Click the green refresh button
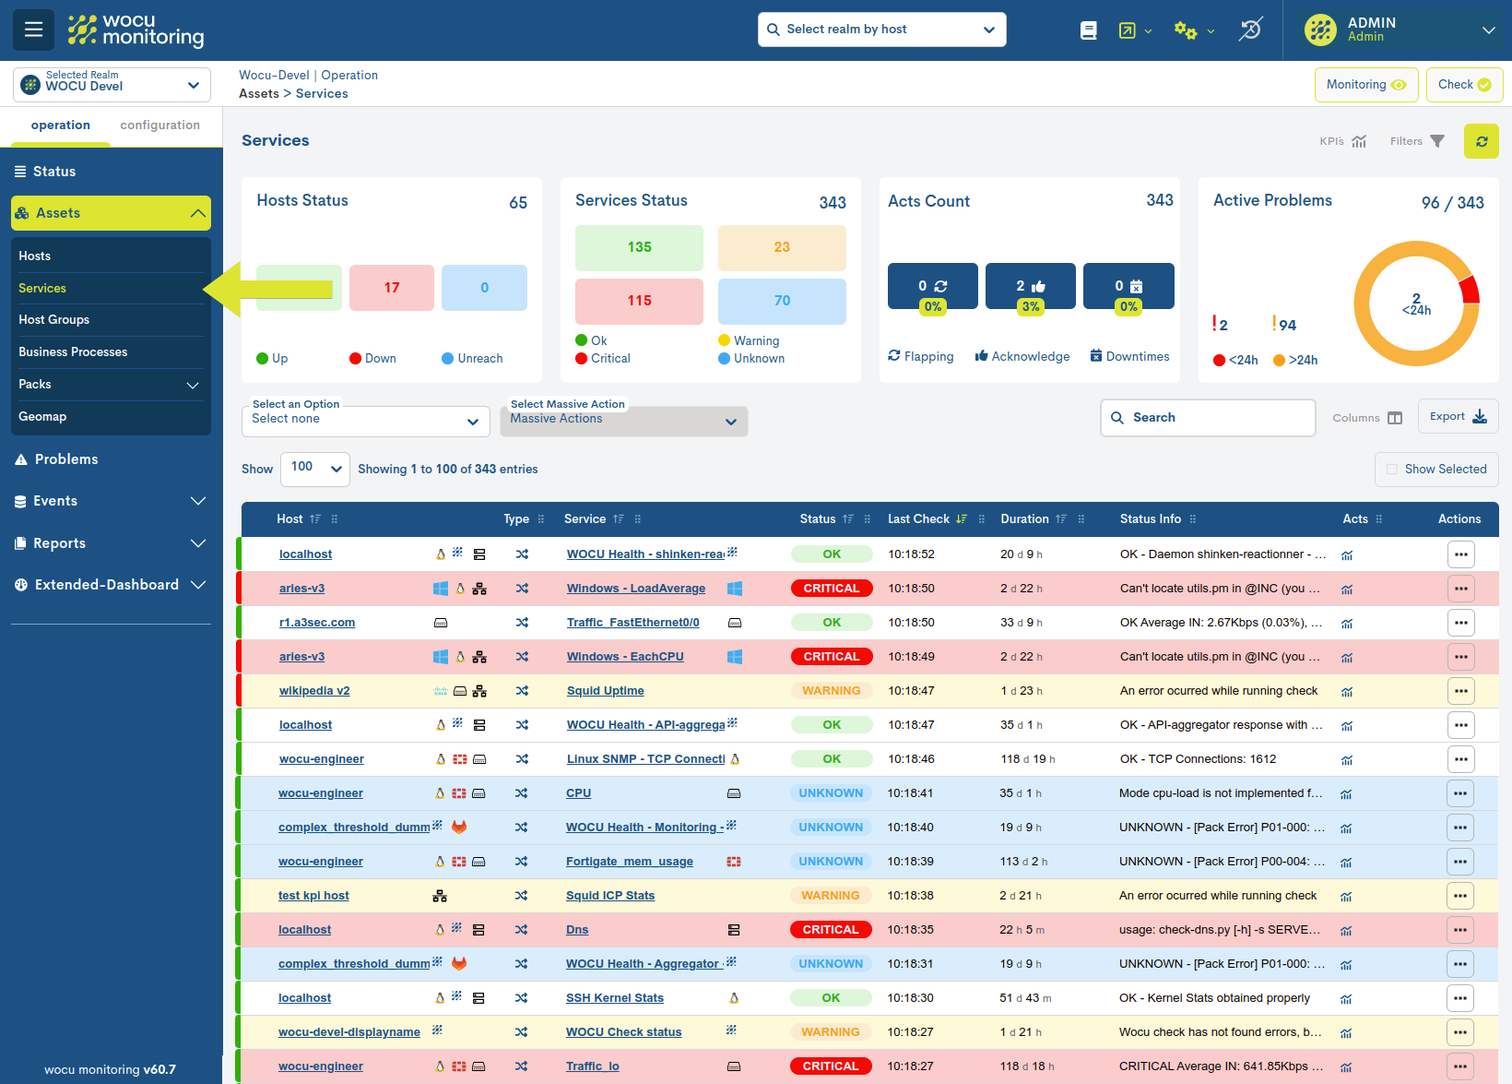 [1482, 141]
